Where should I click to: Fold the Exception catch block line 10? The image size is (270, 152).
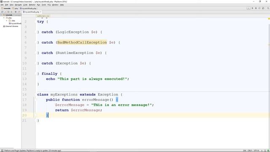click(35, 63)
